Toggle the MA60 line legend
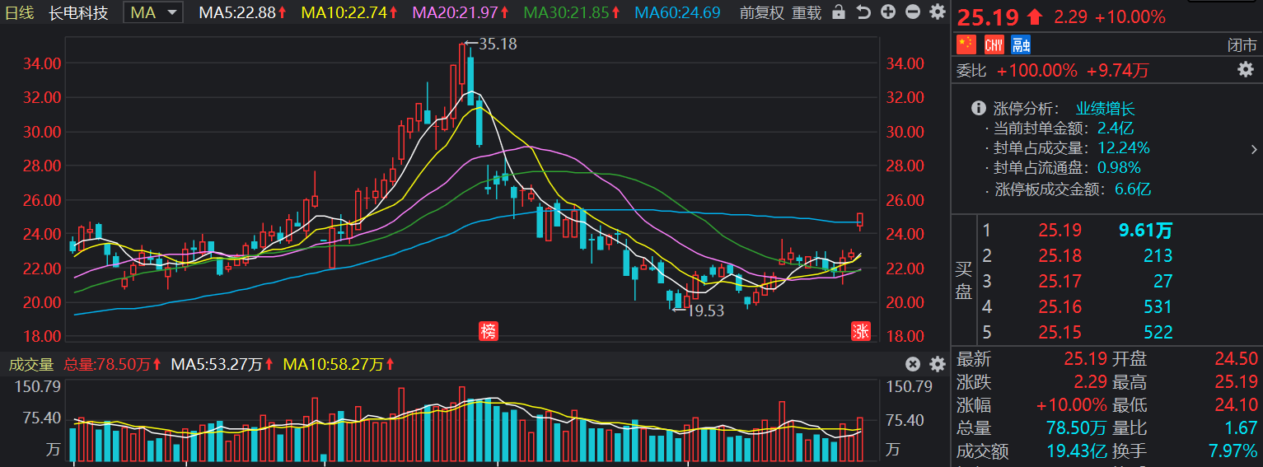The height and width of the screenshot is (467, 1263). 677,12
